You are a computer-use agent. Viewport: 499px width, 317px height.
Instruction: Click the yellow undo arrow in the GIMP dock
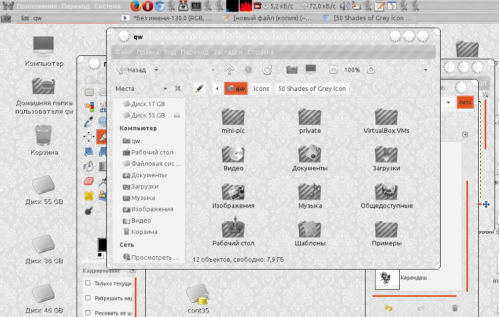pyautogui.click(x=388, y=308)
